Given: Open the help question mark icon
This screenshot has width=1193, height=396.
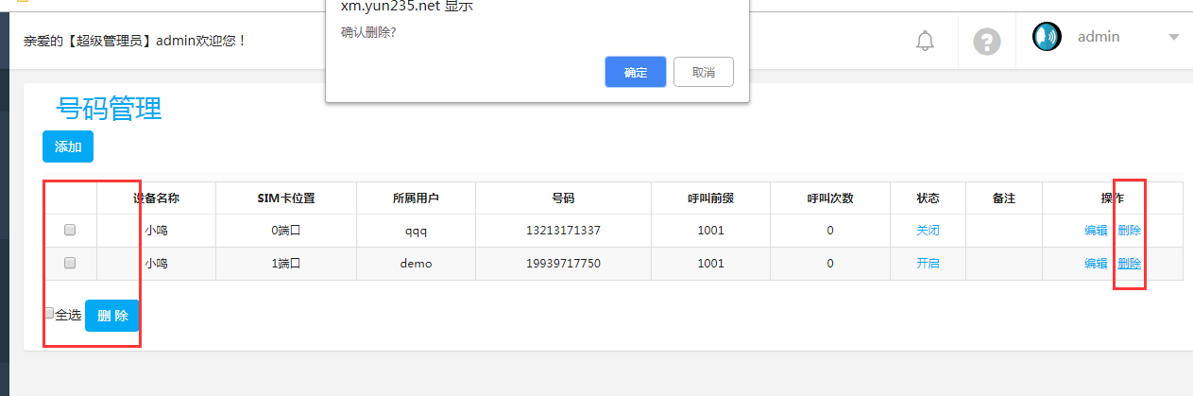Looking at the screenshot, I should click(986, 42).
